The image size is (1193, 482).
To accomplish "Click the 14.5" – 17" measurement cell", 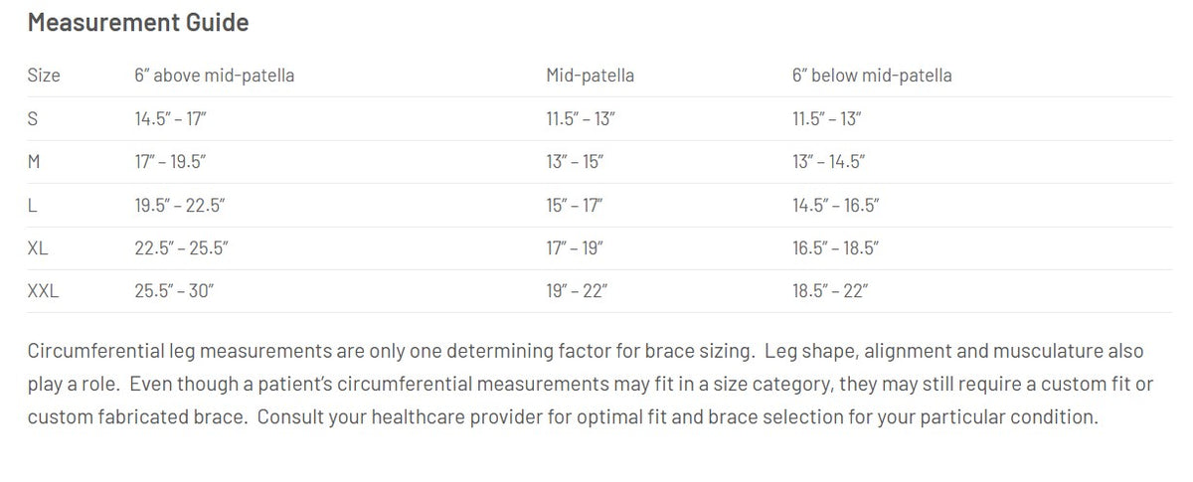I will coord(170,118).
